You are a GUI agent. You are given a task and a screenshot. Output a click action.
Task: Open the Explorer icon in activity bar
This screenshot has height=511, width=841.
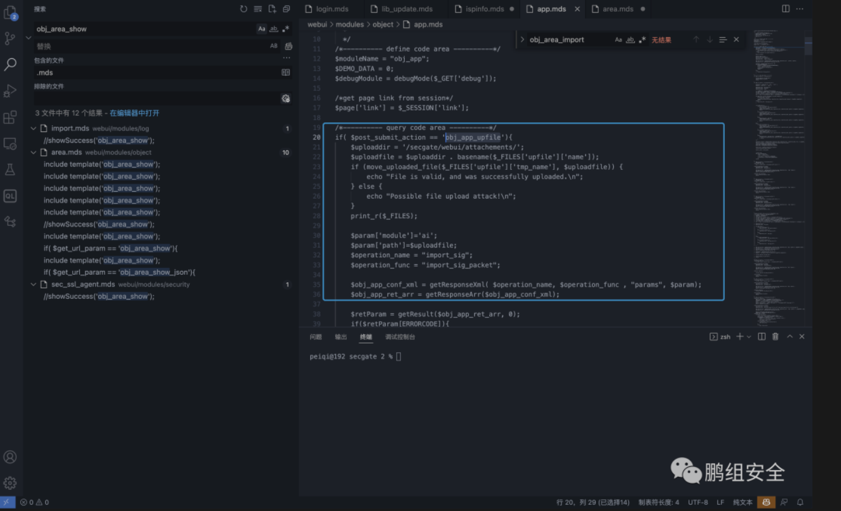(10, 12)
